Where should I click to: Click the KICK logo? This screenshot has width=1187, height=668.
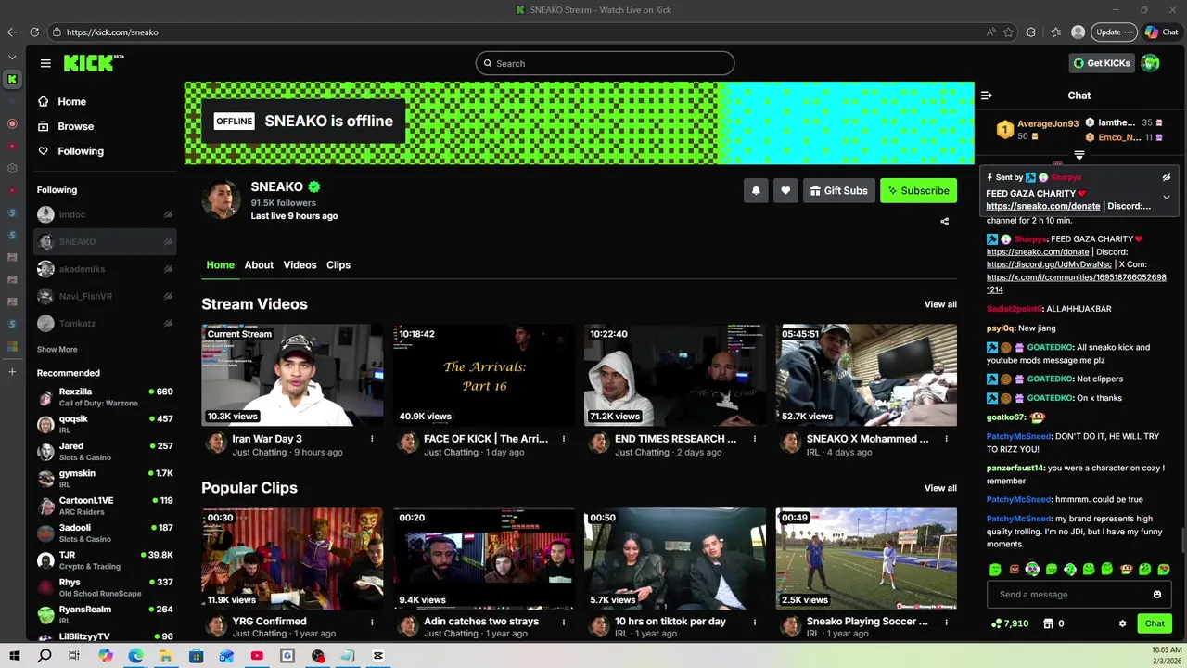[93, 63]
